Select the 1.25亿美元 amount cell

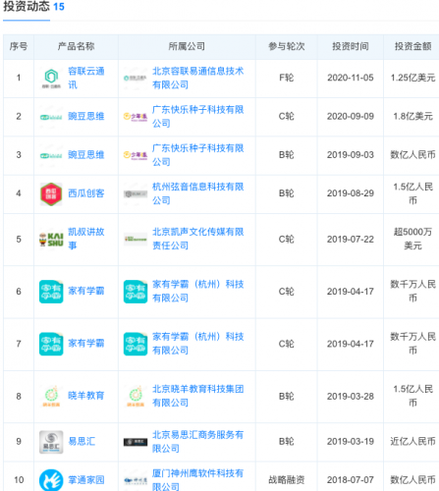point(412,78)
